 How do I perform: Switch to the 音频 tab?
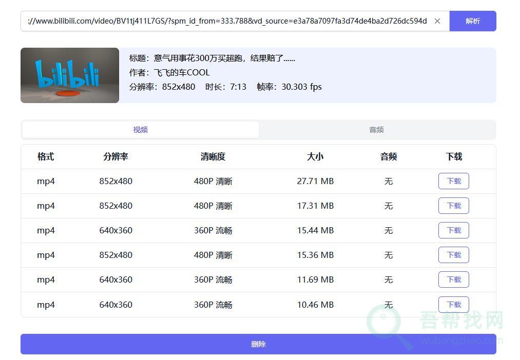click(x=376, y=130)
